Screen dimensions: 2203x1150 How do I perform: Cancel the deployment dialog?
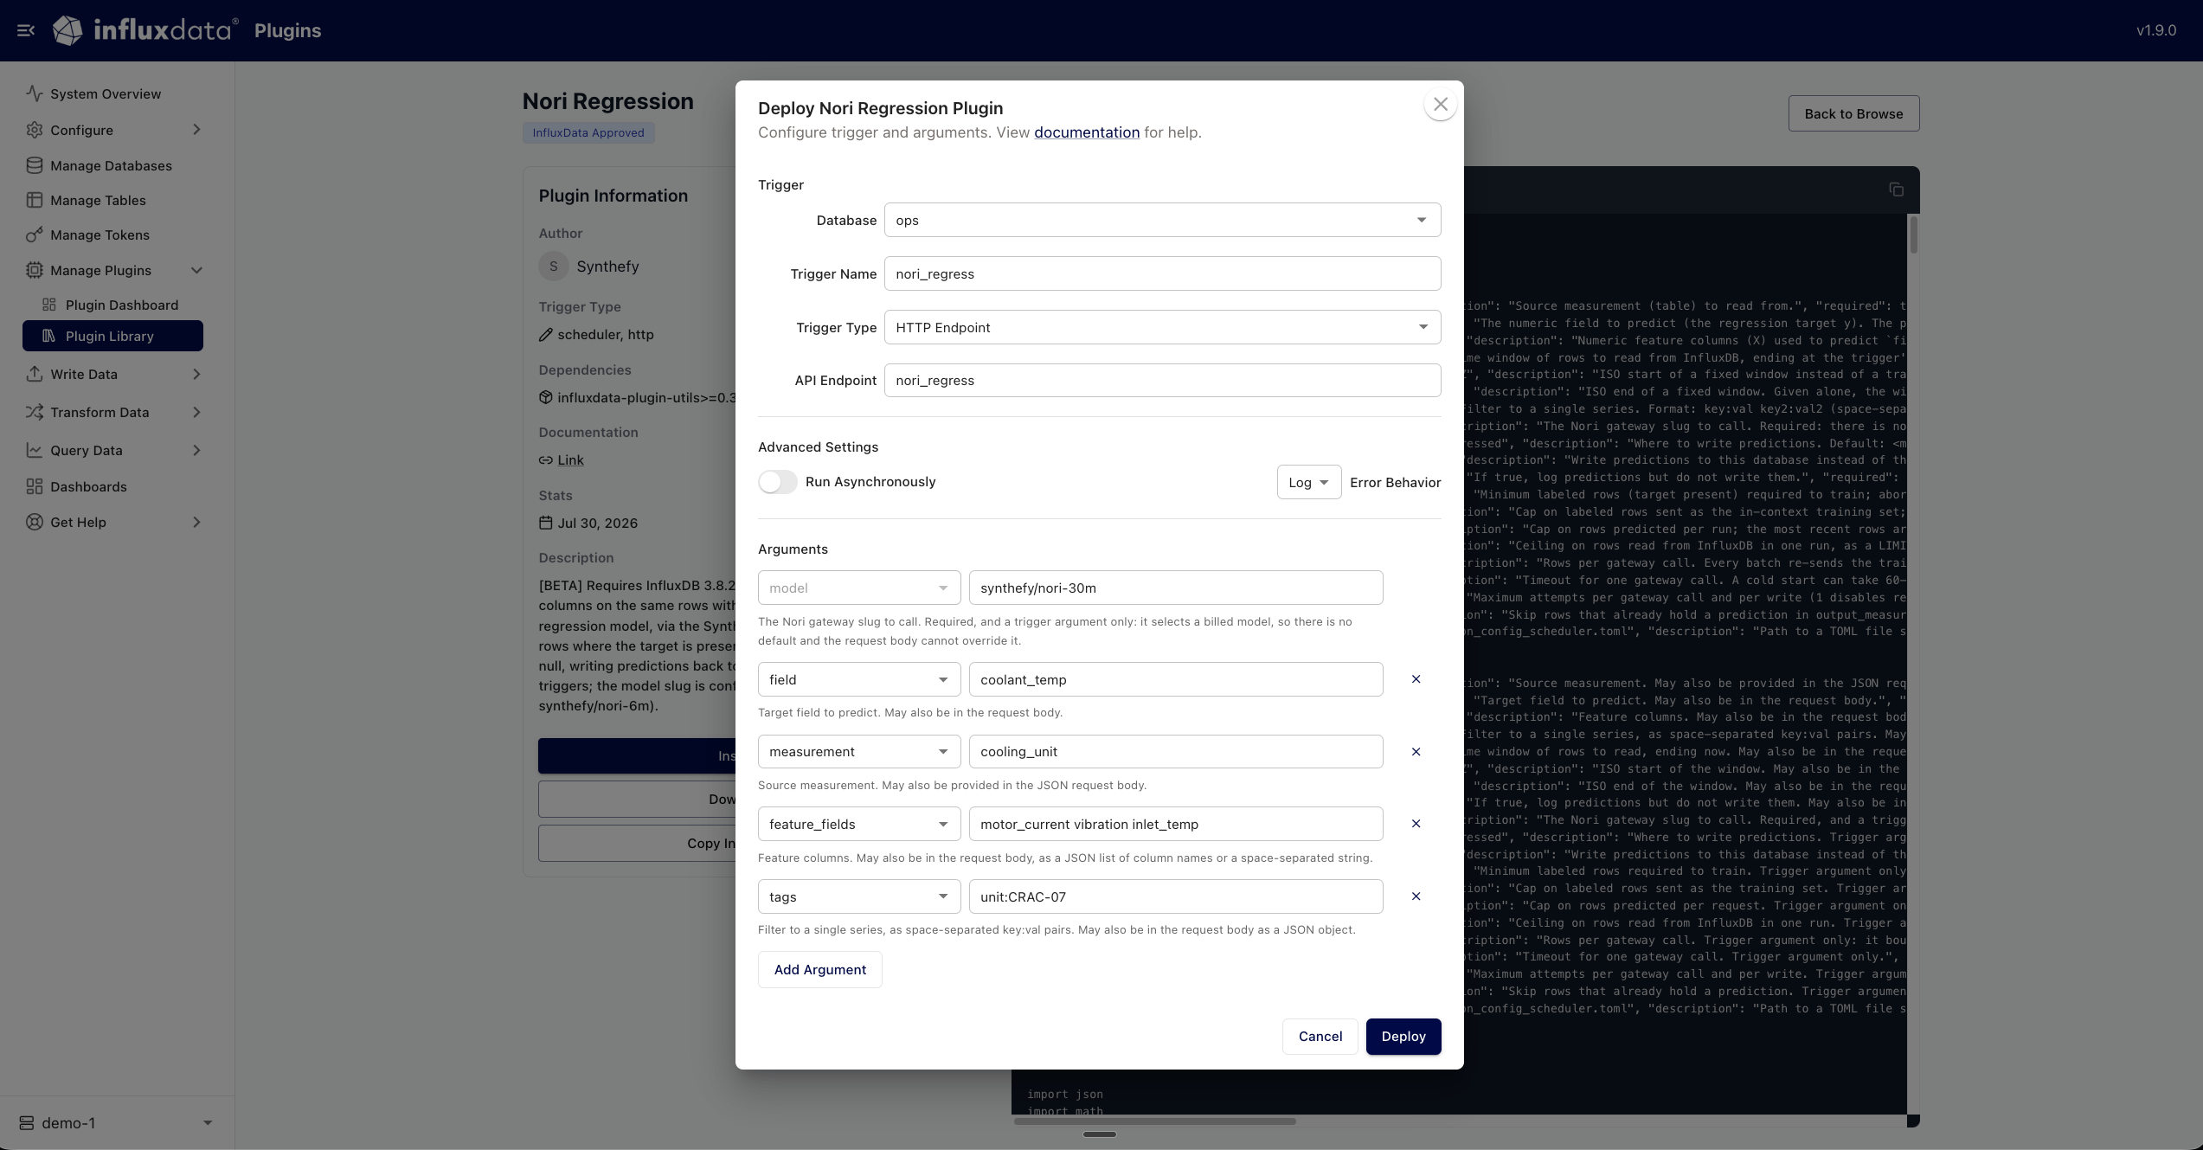tap(1320, 1036)
